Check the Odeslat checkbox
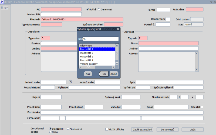 [202, 107]
